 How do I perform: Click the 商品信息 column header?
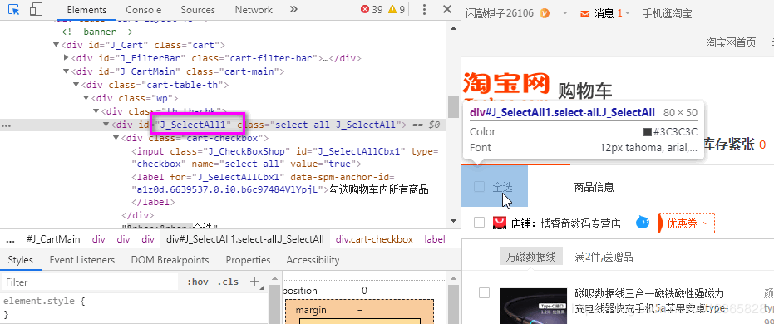[594, 187]
